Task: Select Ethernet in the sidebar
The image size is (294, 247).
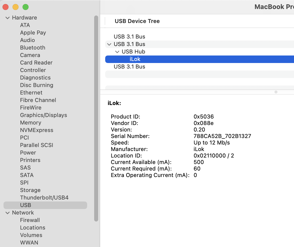Action: (x=31, y=92)
